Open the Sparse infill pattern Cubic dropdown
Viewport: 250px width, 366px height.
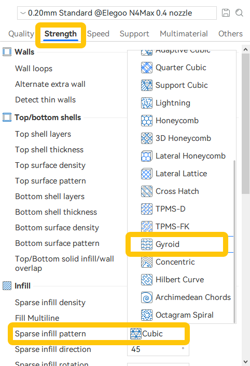tap(158, 334)
